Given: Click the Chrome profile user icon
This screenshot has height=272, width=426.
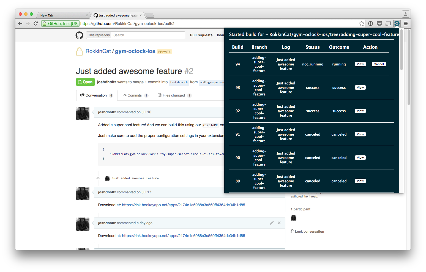Looking at the screenshot, I should tap(405, 14).
